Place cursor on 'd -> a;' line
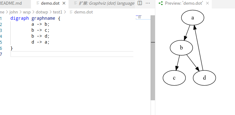This screenshot has width=235, height=115. pyautogui.click(x=40, y=42)
